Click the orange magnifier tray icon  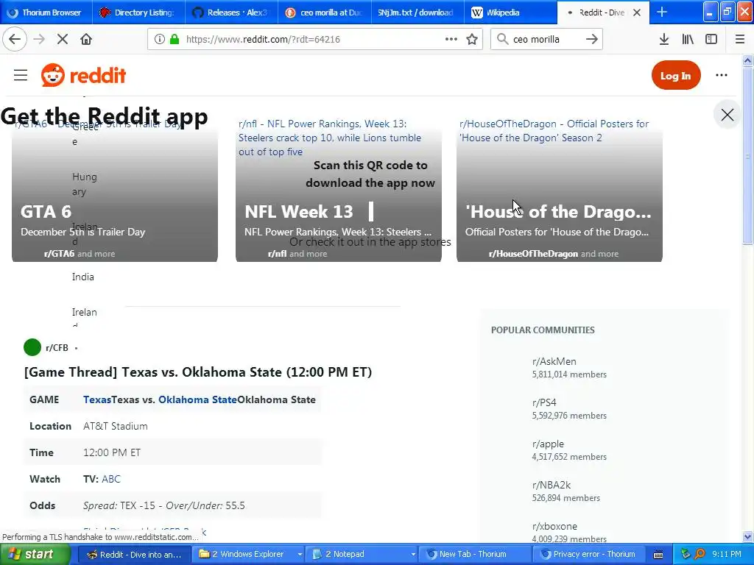click(700, 555)
